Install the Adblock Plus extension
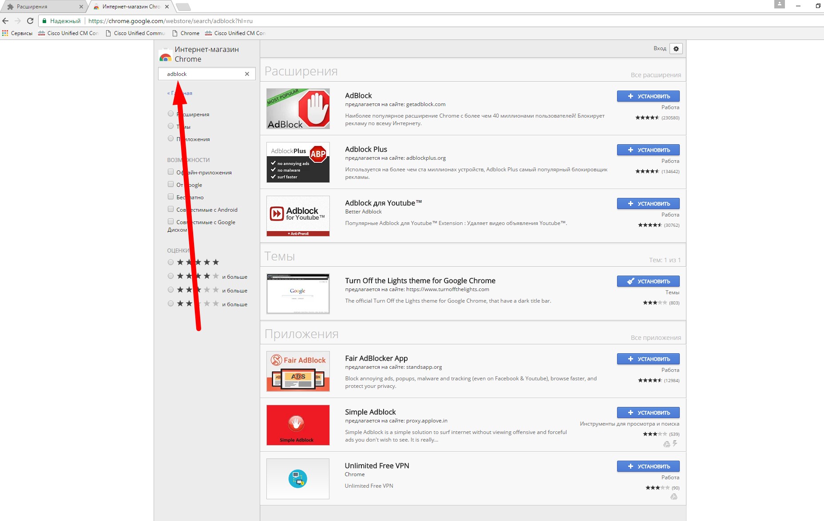This screenshot has height=521, width=824. (x=648, y=150)
